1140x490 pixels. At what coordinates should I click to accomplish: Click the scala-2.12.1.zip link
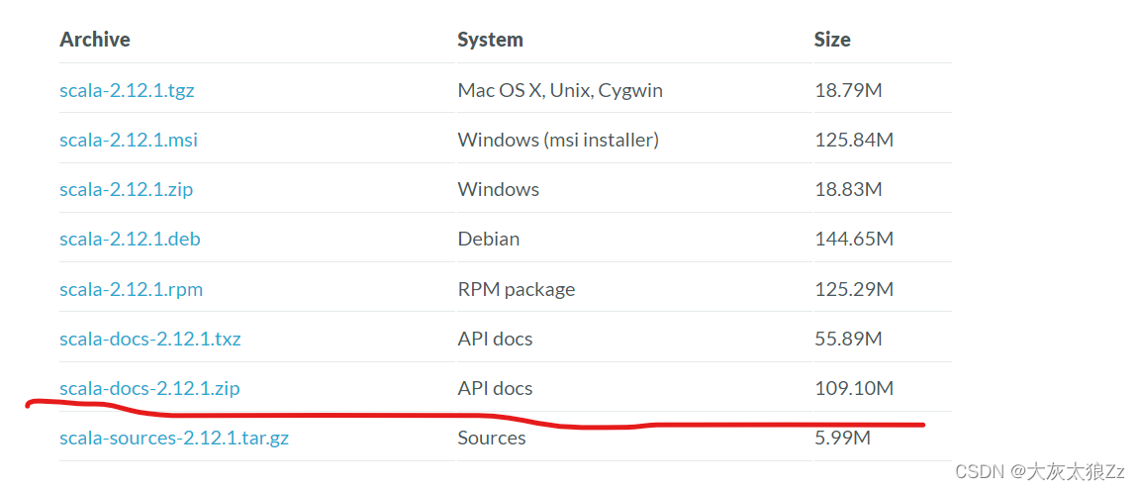click(x=126, y=190)
